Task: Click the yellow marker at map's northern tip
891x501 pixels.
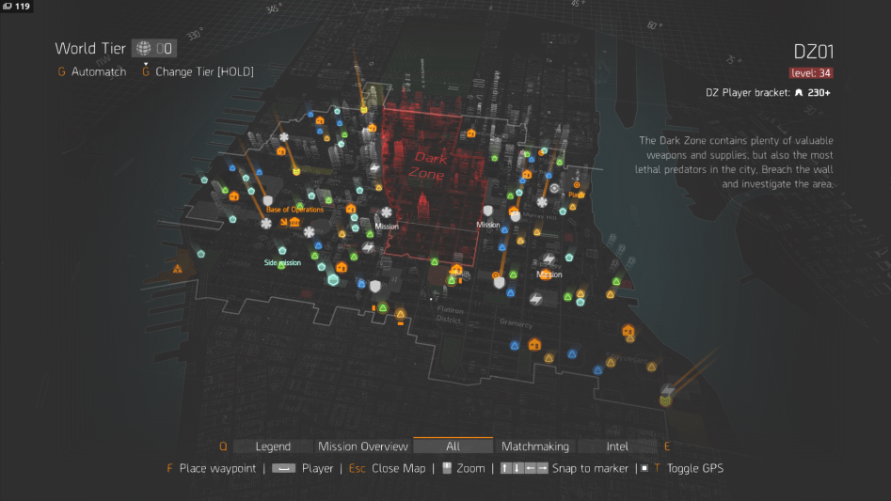Action: coord(364,109)
